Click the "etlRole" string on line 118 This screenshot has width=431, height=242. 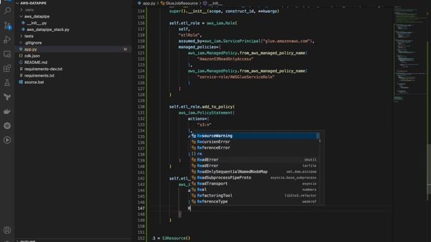pos(190,35)
